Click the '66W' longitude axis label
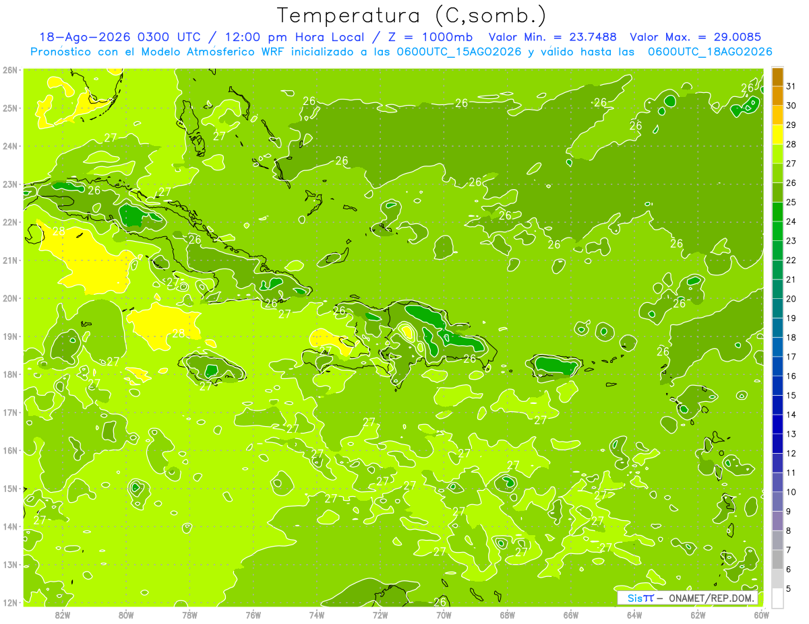Screen dimensions: 809x624 571,615
